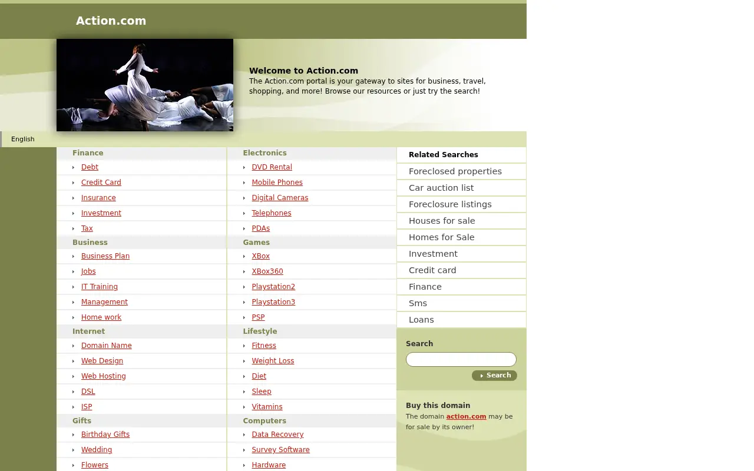Click the arrow bullet beside Hardware

(244, 466)
